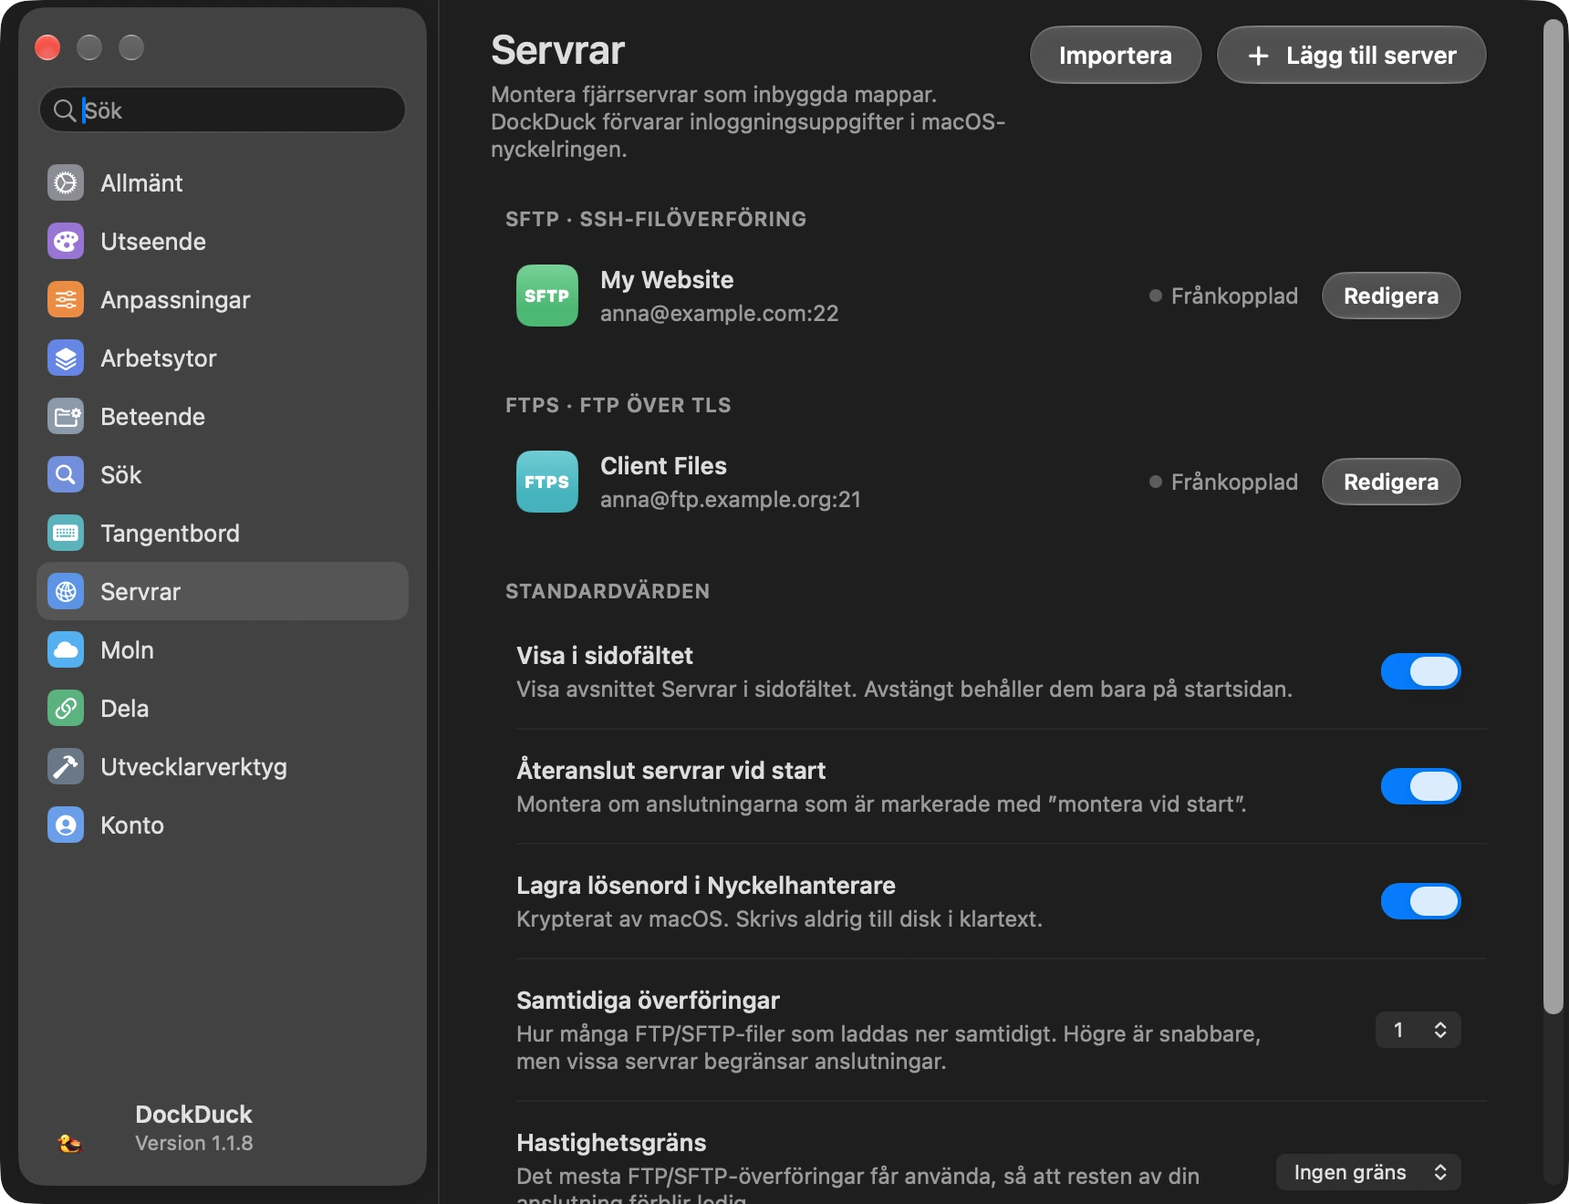Select the Konto sidebar label
Viewport: 1569px width, 1204px height.
click(x=132, y=825)
